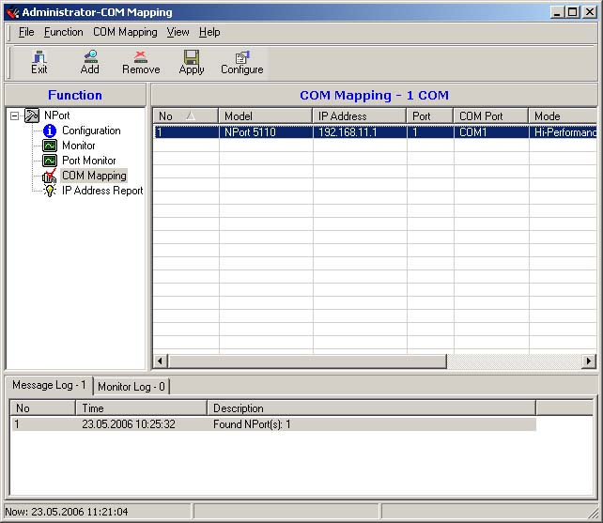Open the Configure toolbar icon

pyautogui.click(x=241, y=62)
